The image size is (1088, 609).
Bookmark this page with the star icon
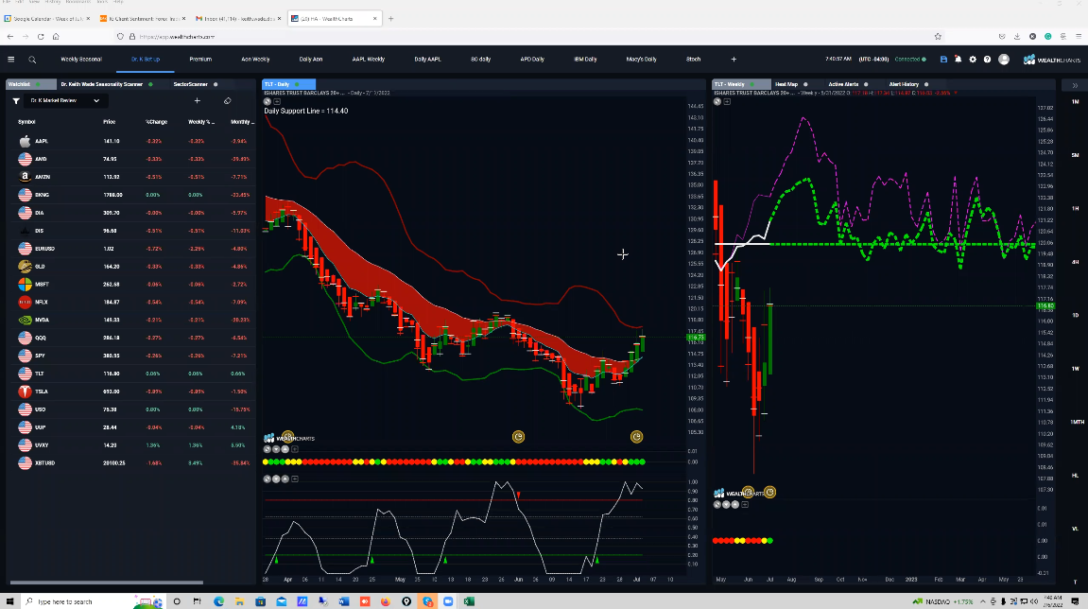(938, 37)
